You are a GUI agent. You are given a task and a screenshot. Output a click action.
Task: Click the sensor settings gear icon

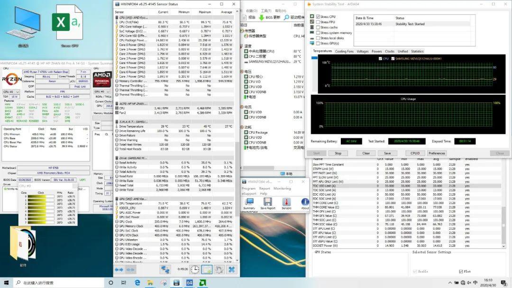pyautogui.click(x=219, y=270)
